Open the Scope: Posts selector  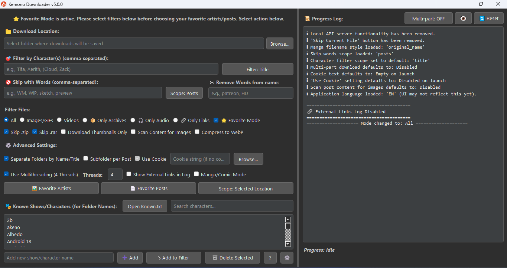pos(184,93)
